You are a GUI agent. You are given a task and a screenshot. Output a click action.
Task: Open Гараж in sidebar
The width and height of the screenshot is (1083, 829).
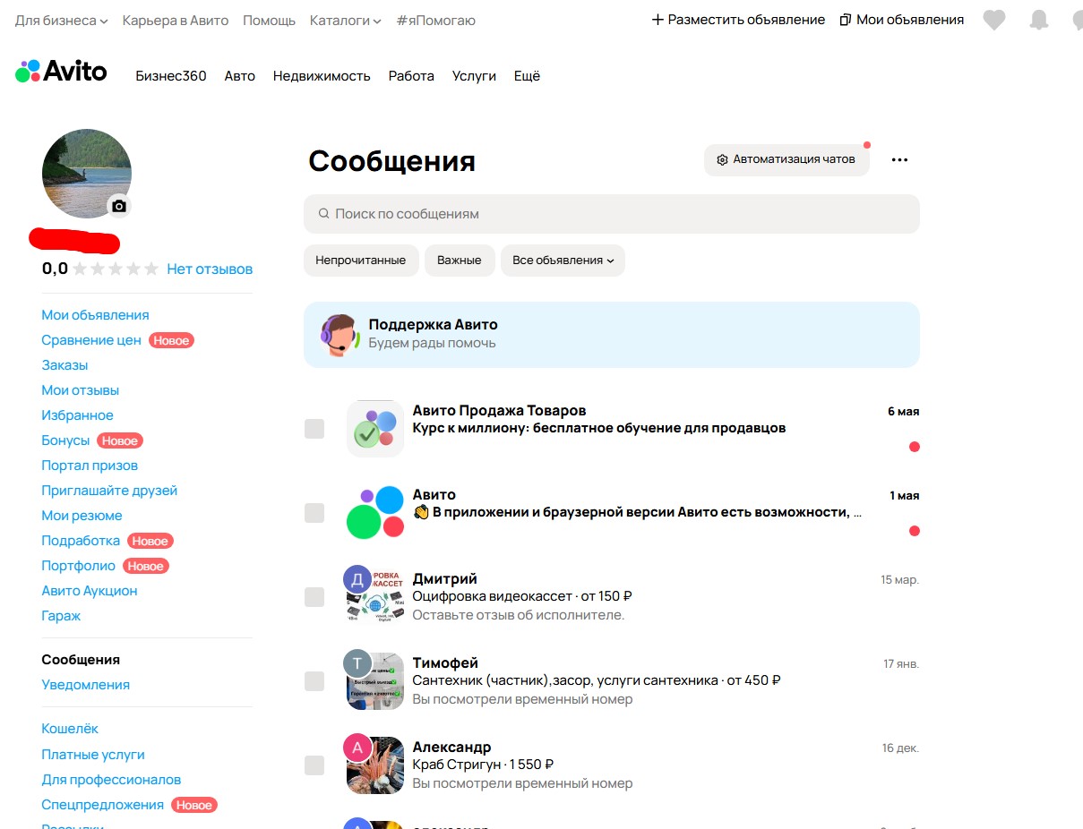click(61, 616)
